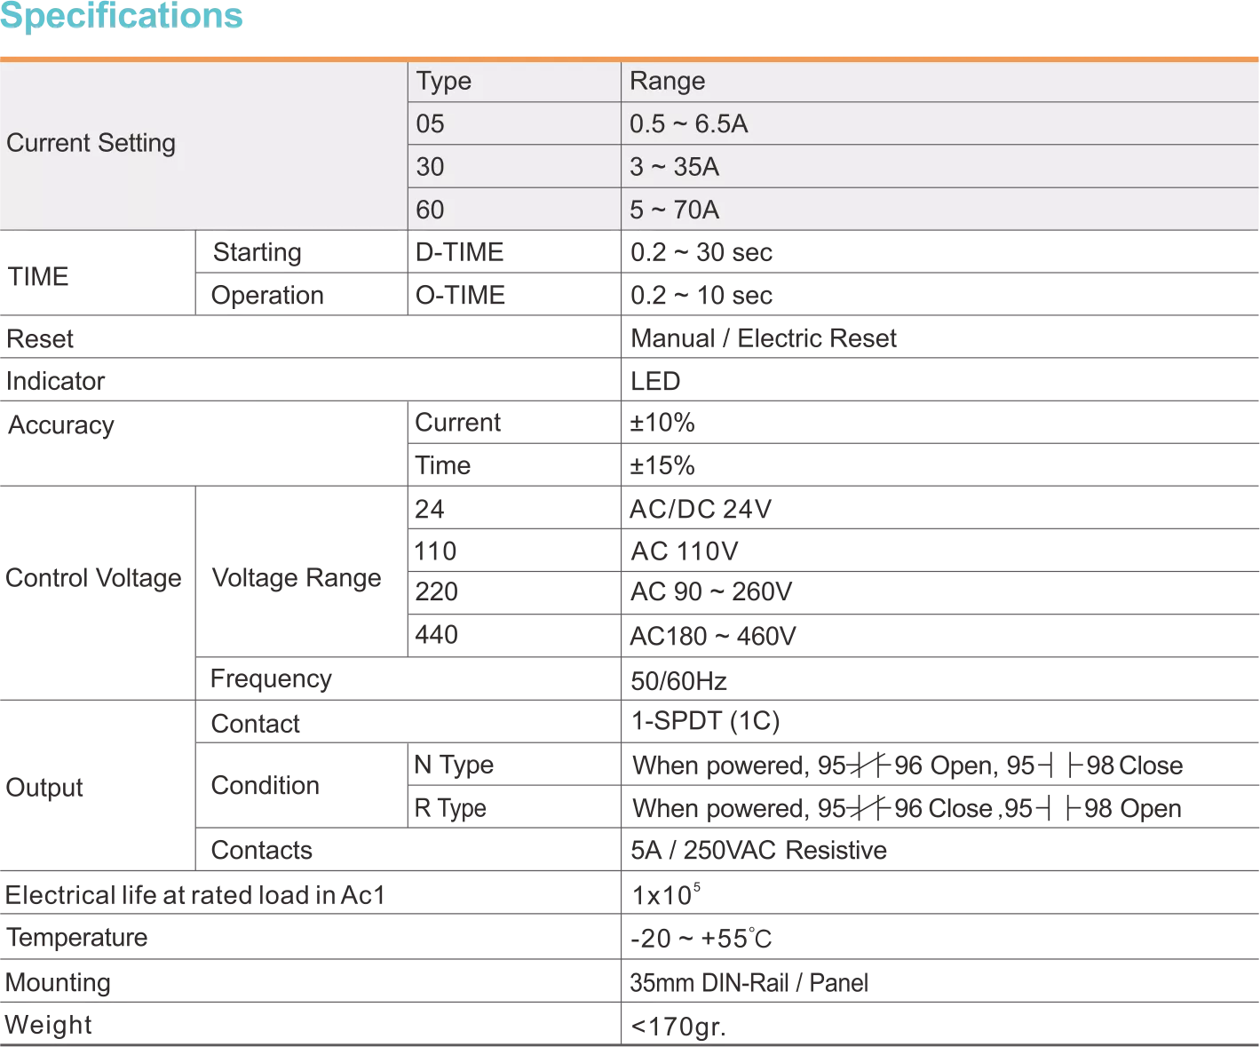The image size is (1260, 1047).
Task: Click the Control Voltage row label
Action: (x=94, y=576)
